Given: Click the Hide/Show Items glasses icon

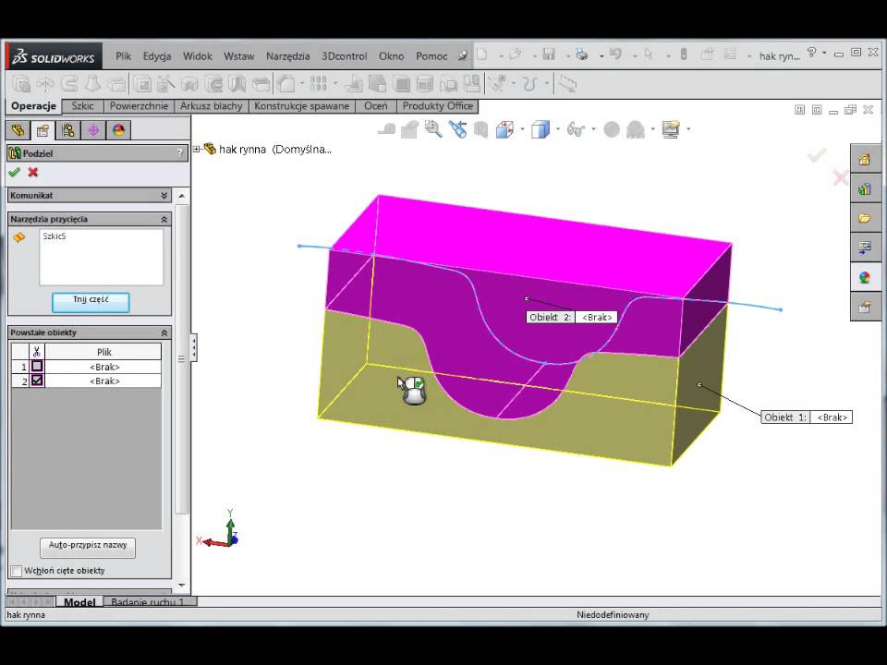Looking at the screenshot, I should pyautogui.click(x=576, y=129).
